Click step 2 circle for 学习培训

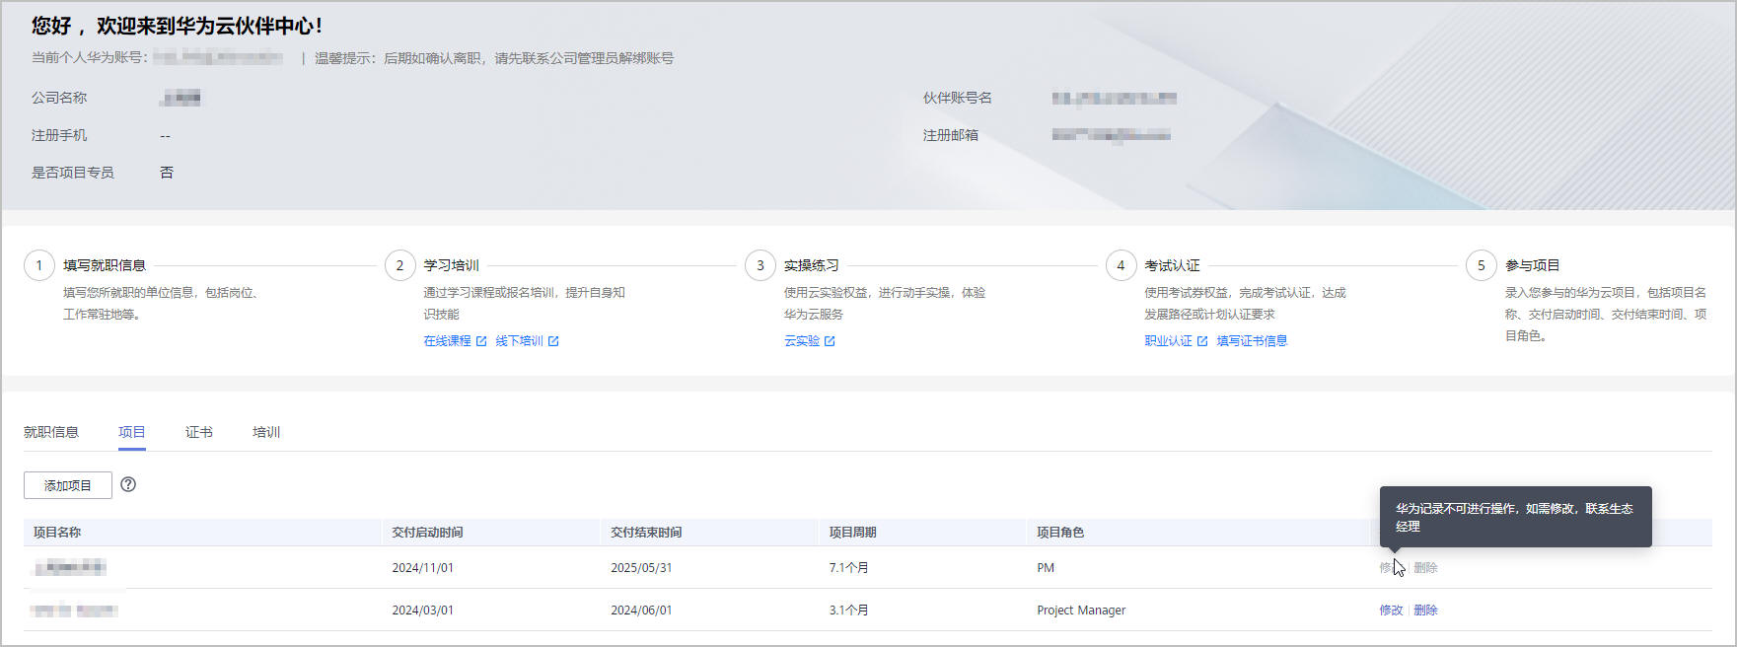pos(399,265)
